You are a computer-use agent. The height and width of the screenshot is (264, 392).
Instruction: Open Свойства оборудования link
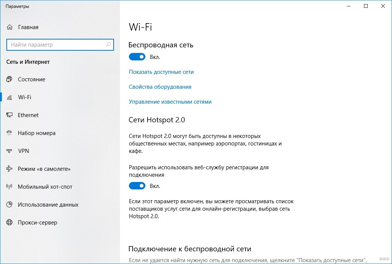[160, 87]
